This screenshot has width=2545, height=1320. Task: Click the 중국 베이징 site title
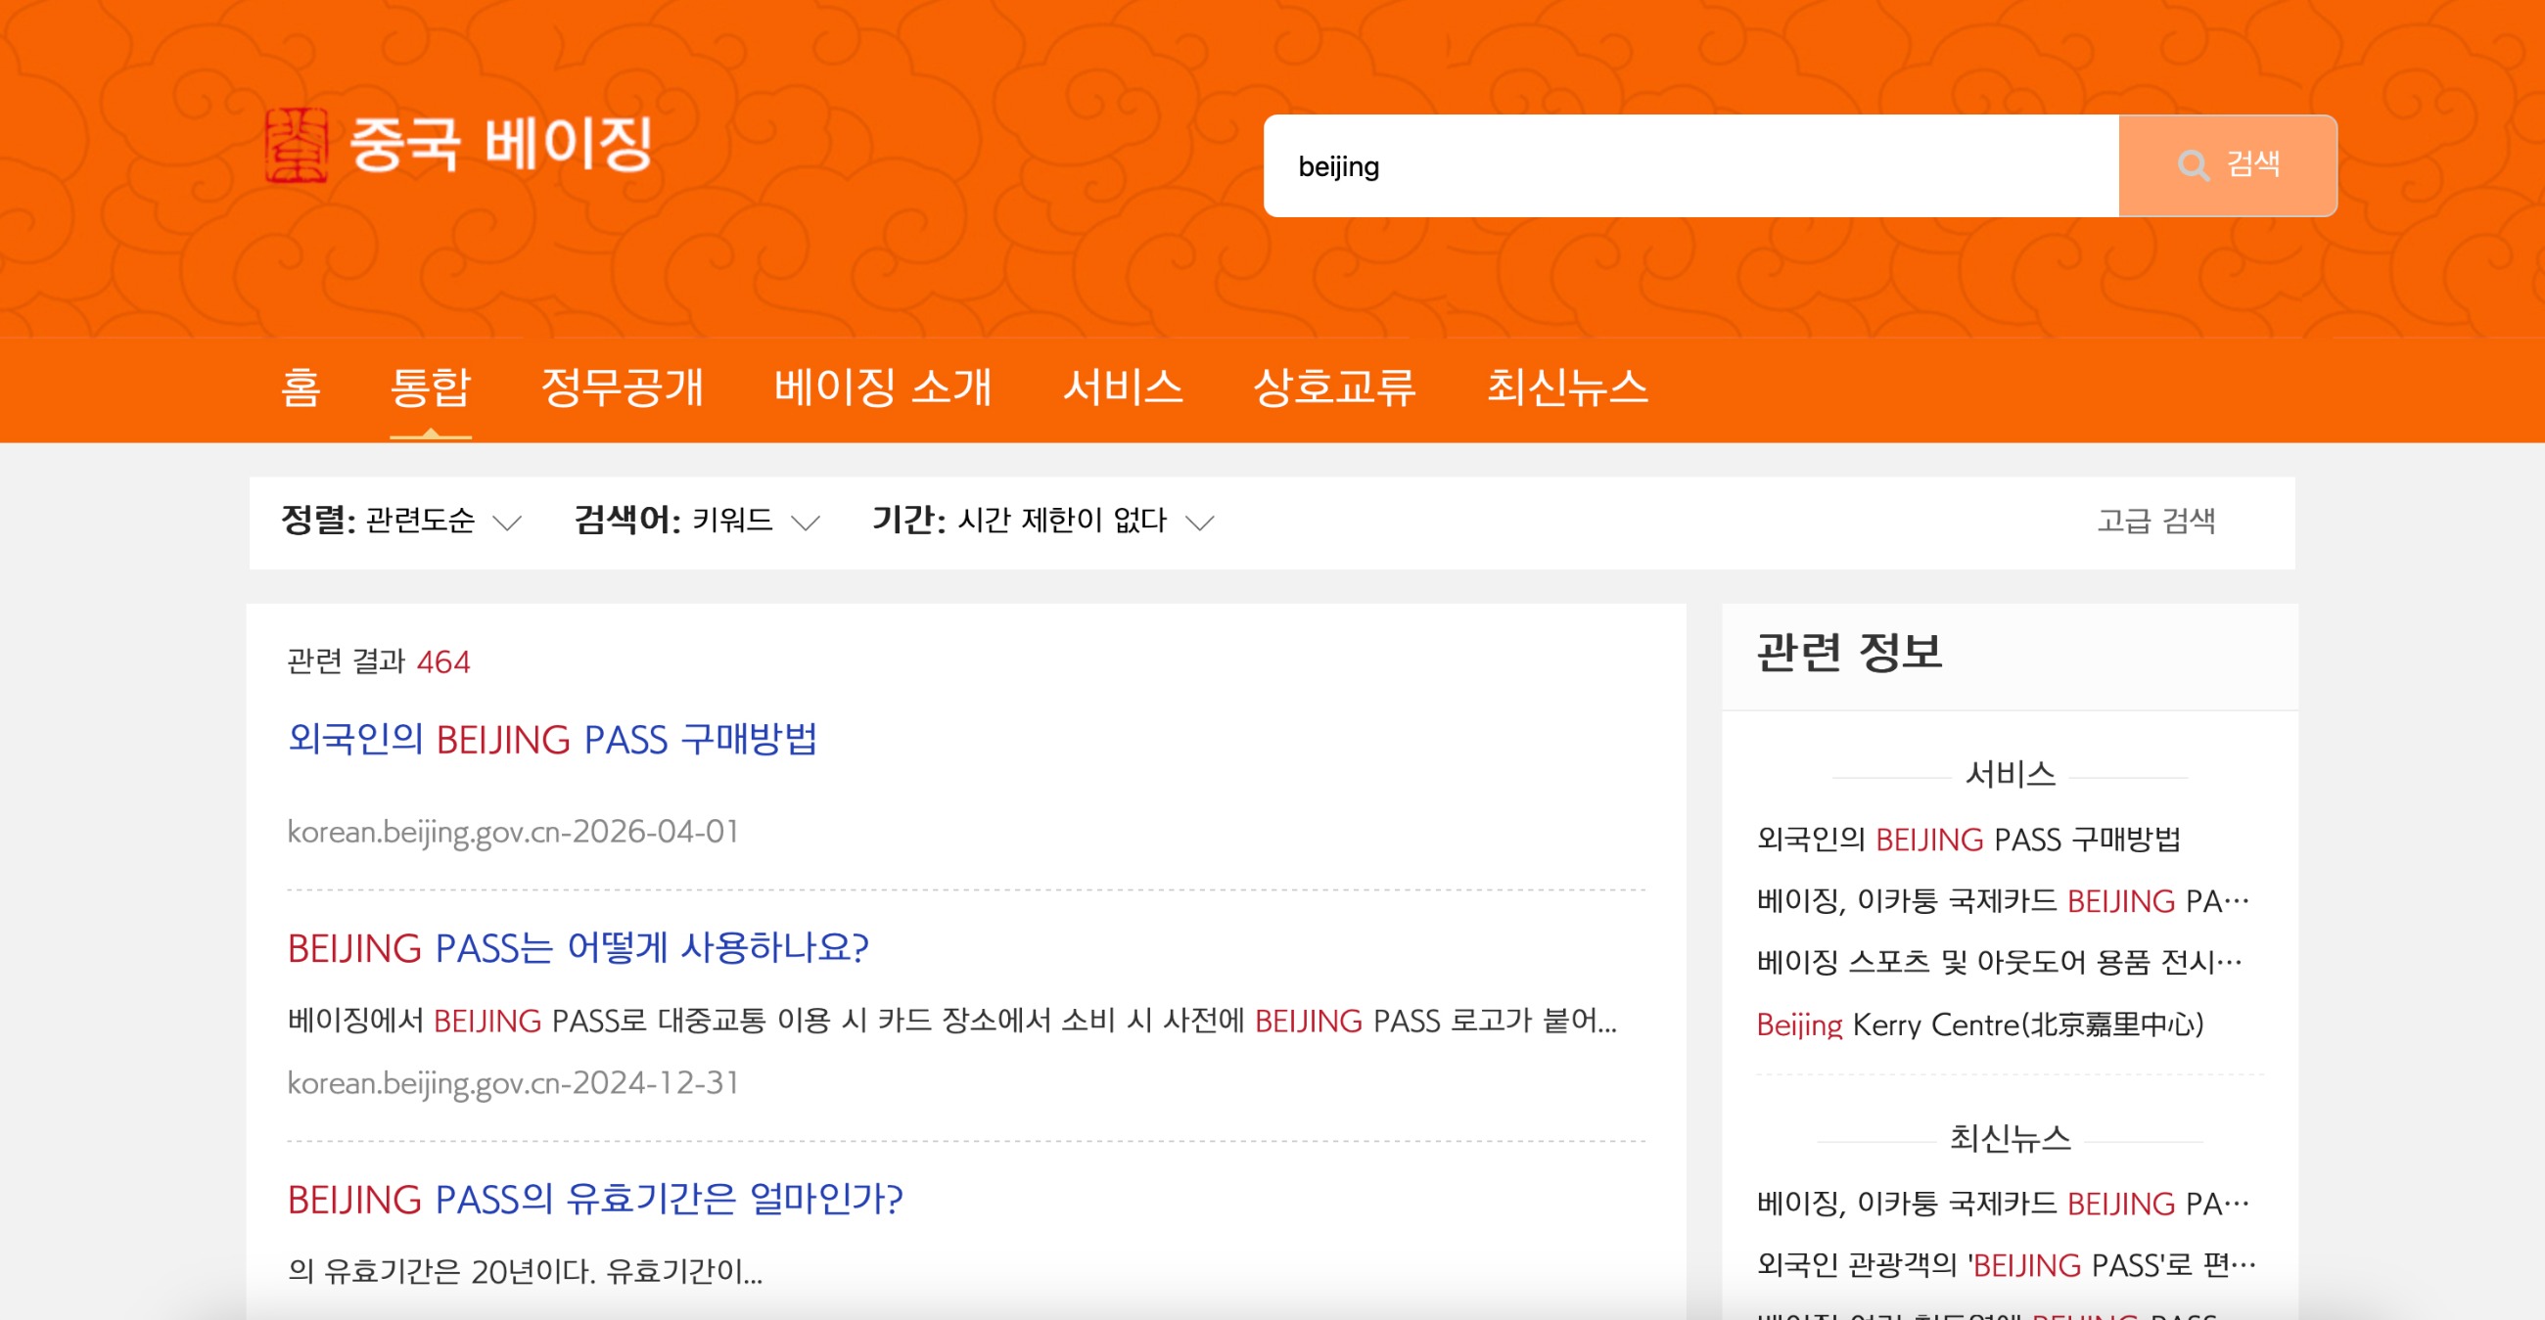501,145
